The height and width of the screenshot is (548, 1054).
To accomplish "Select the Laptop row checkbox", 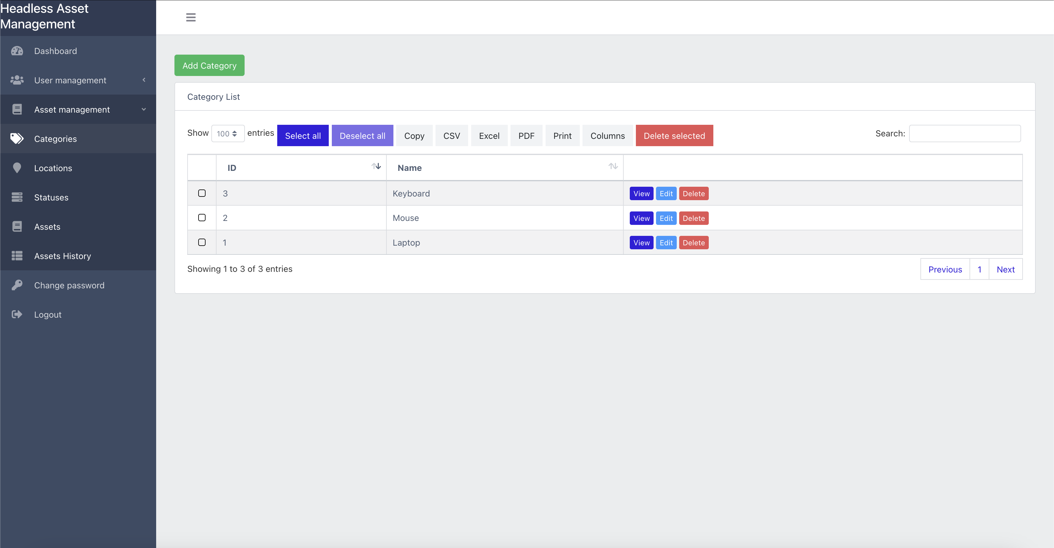I will pyautogui.click(x=202, y=242).
